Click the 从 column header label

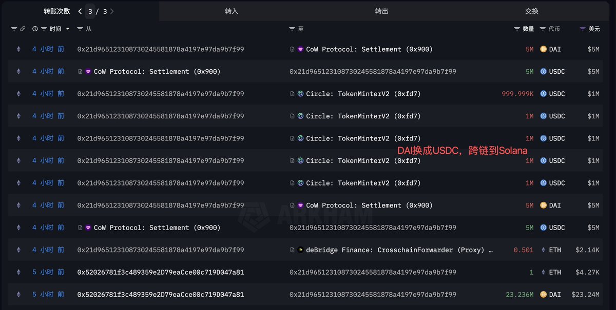pos(88,29)
